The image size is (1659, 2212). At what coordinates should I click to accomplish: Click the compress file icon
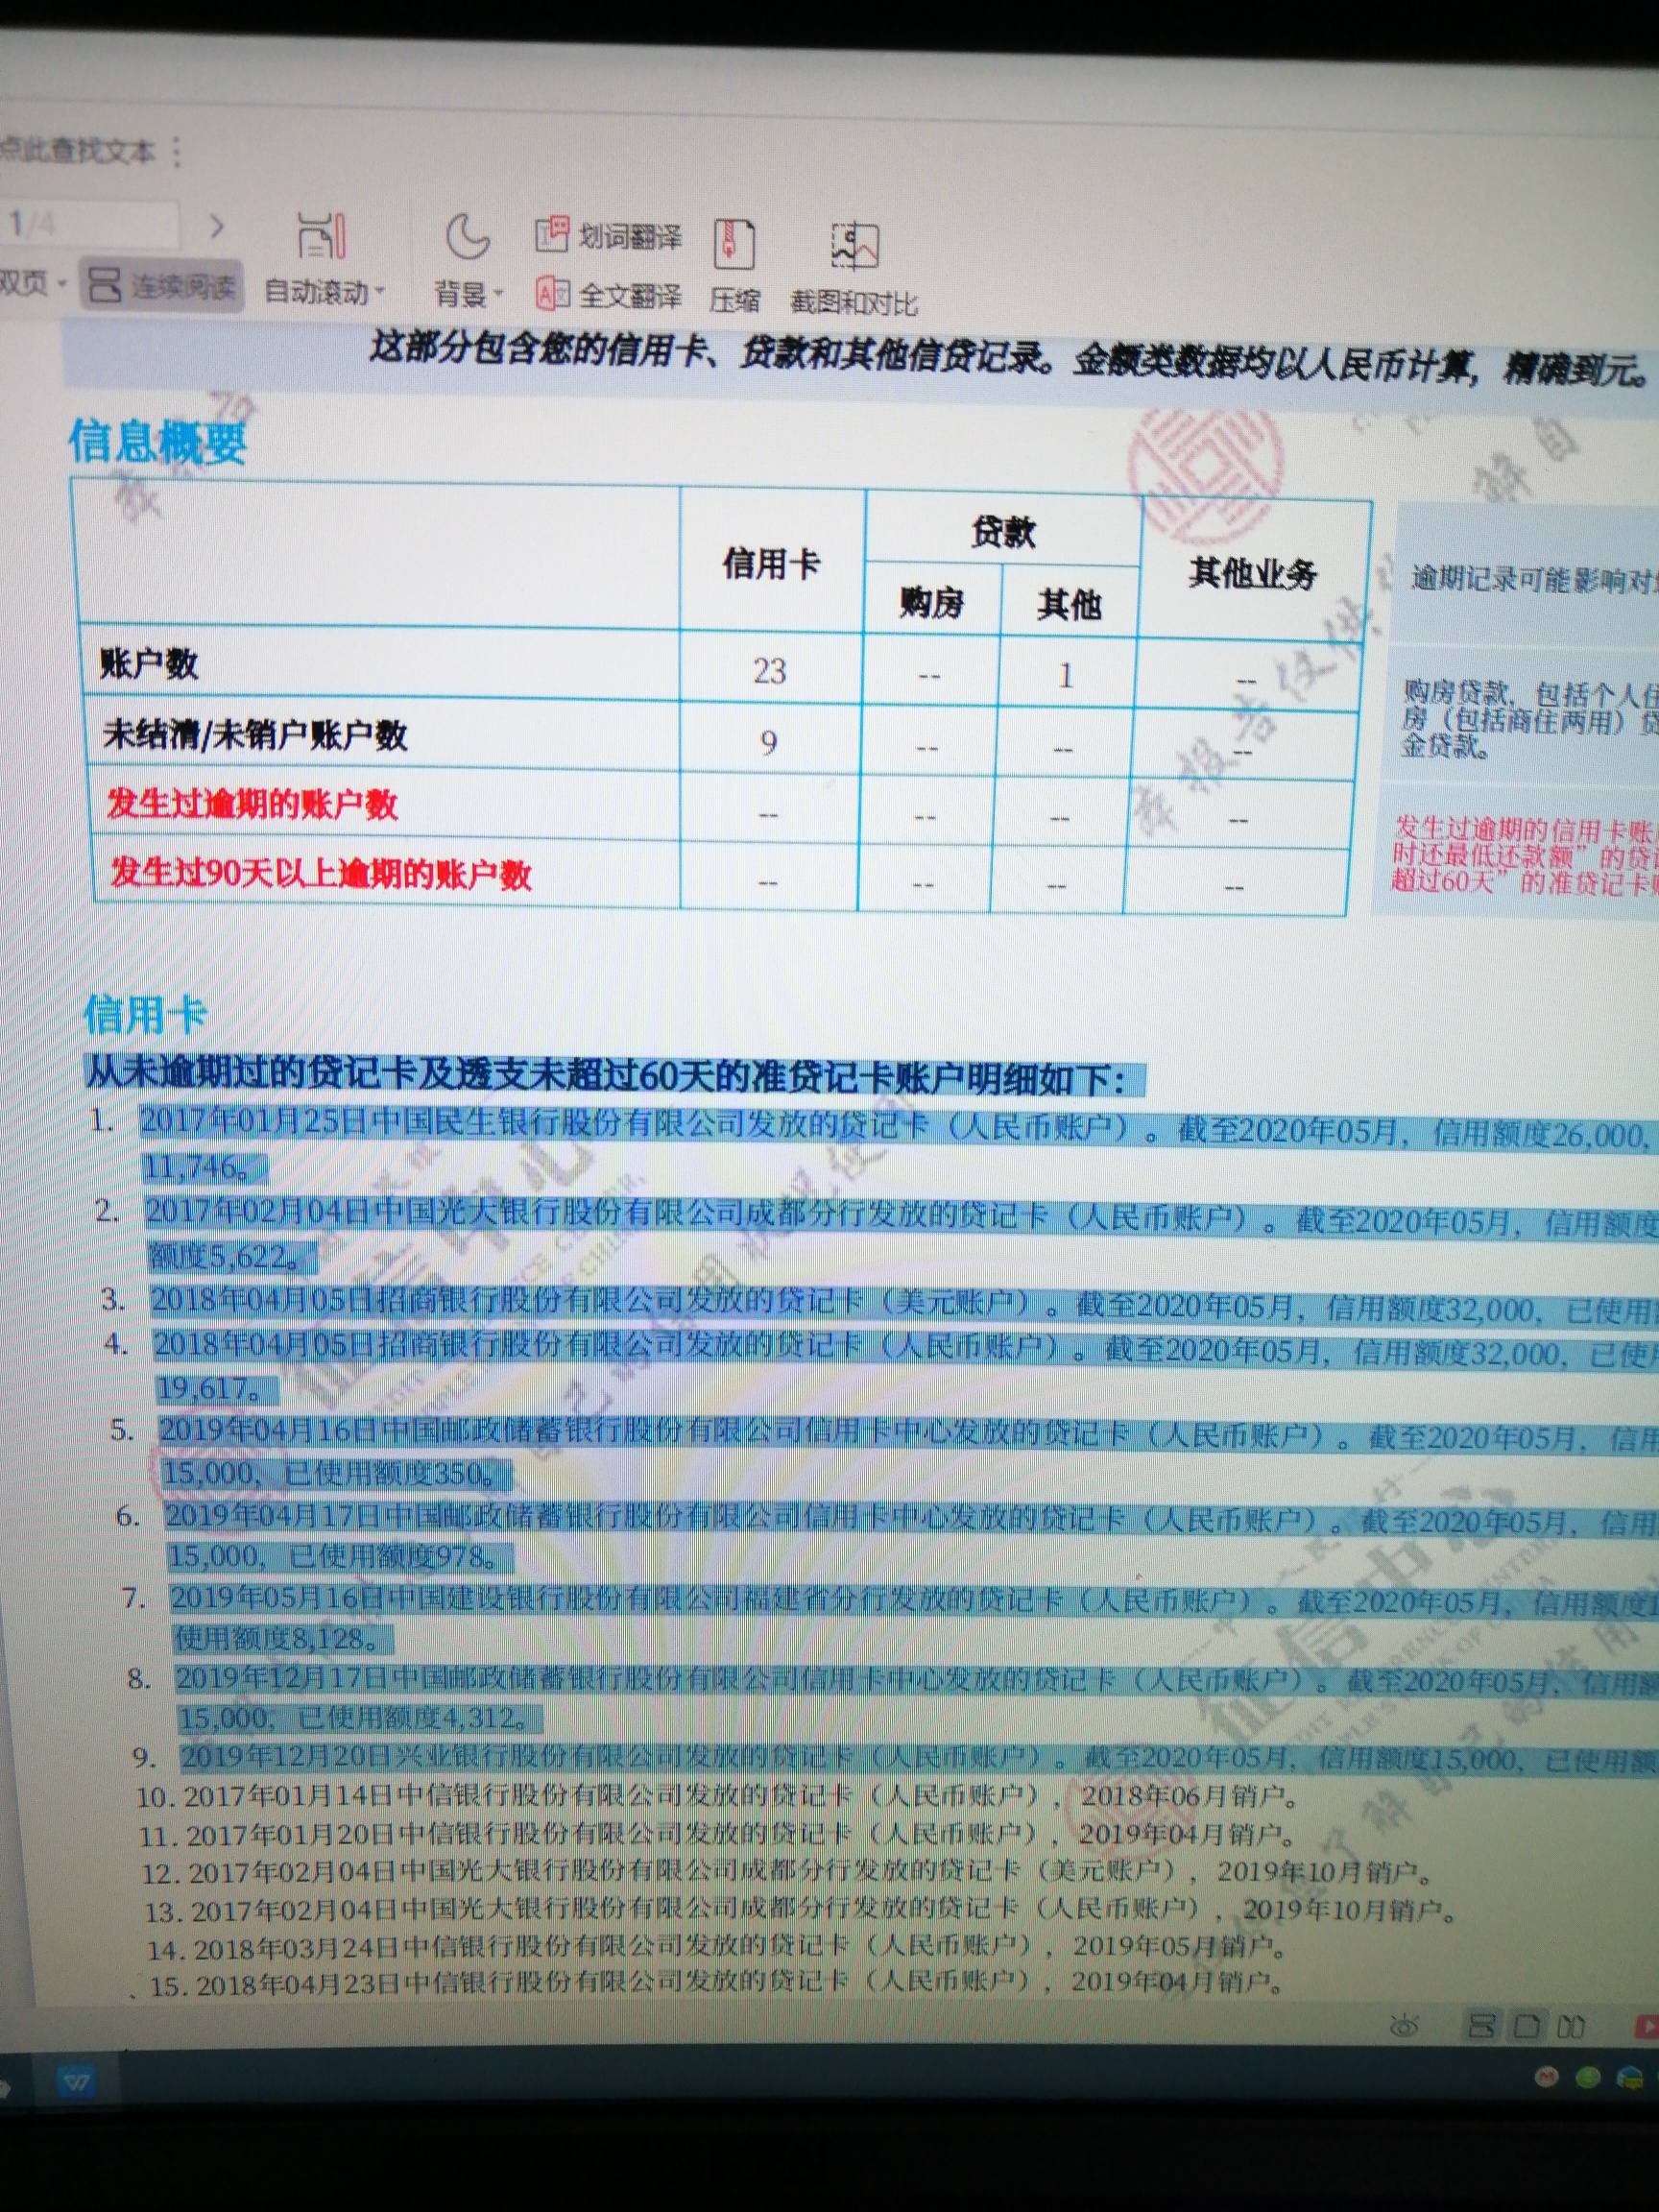[x=734, y=243]
